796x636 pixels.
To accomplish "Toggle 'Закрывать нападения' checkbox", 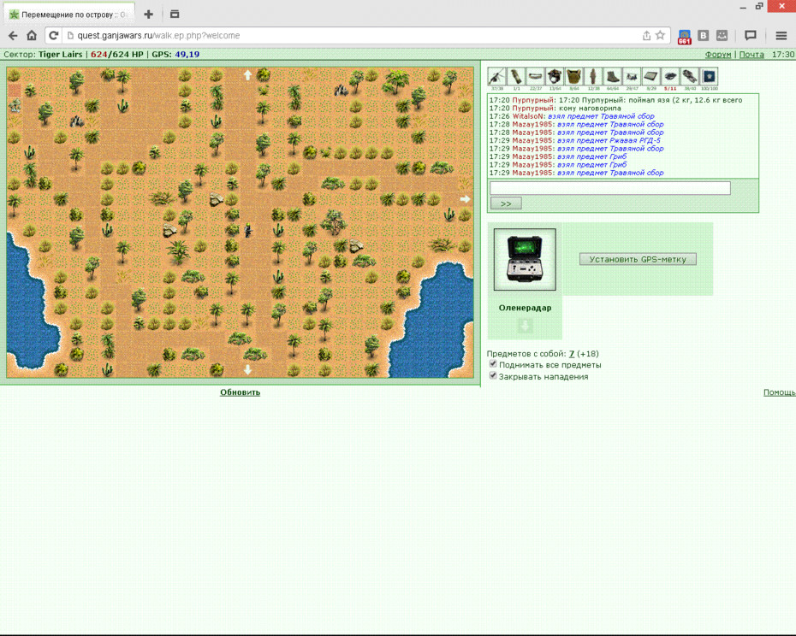I will (x=493, y=376).
